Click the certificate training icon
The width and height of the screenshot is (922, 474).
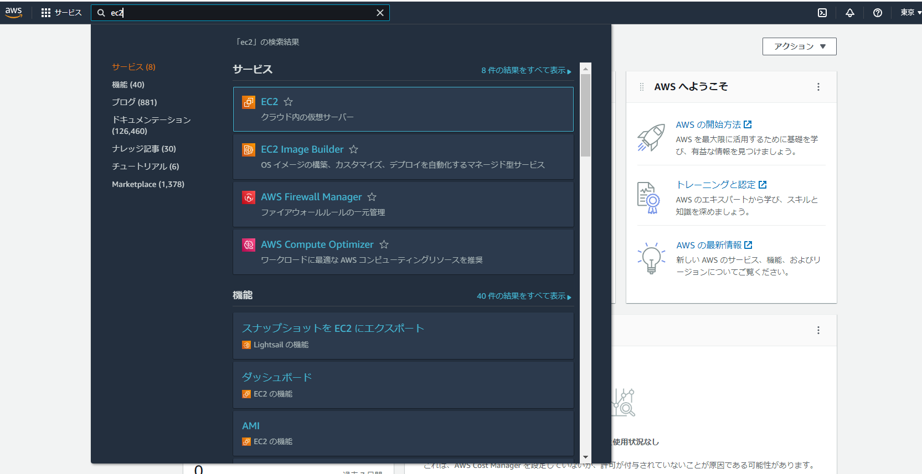[648, 198]
